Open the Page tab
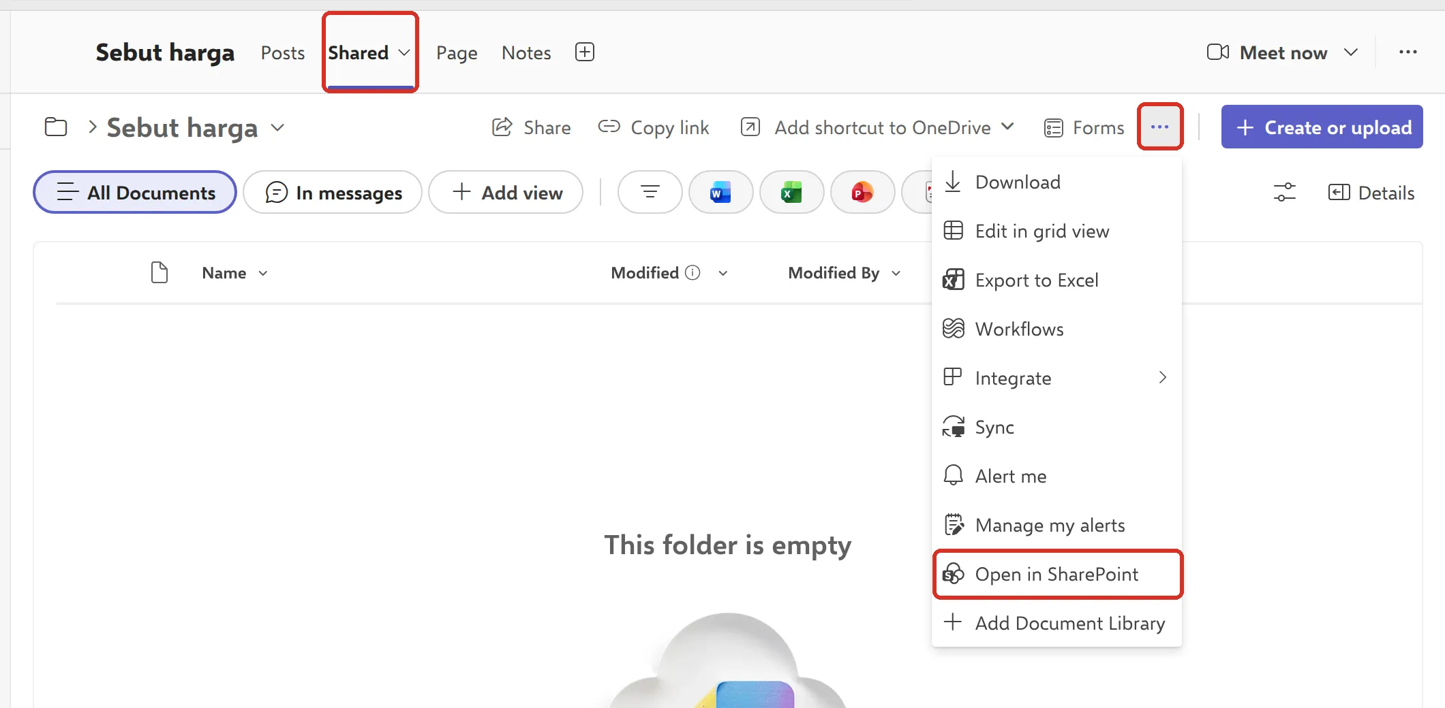 click(x=457, y=52)
